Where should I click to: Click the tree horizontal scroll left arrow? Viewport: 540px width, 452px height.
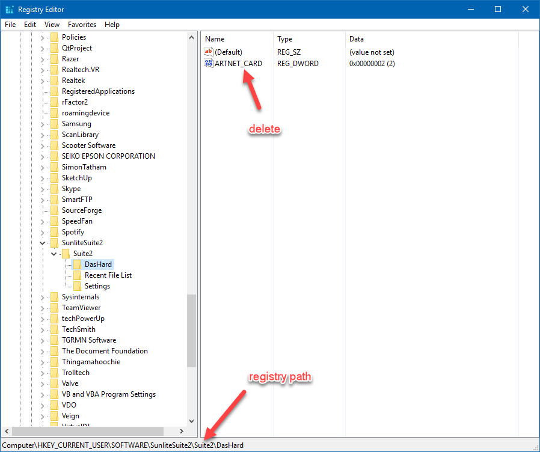7,431
